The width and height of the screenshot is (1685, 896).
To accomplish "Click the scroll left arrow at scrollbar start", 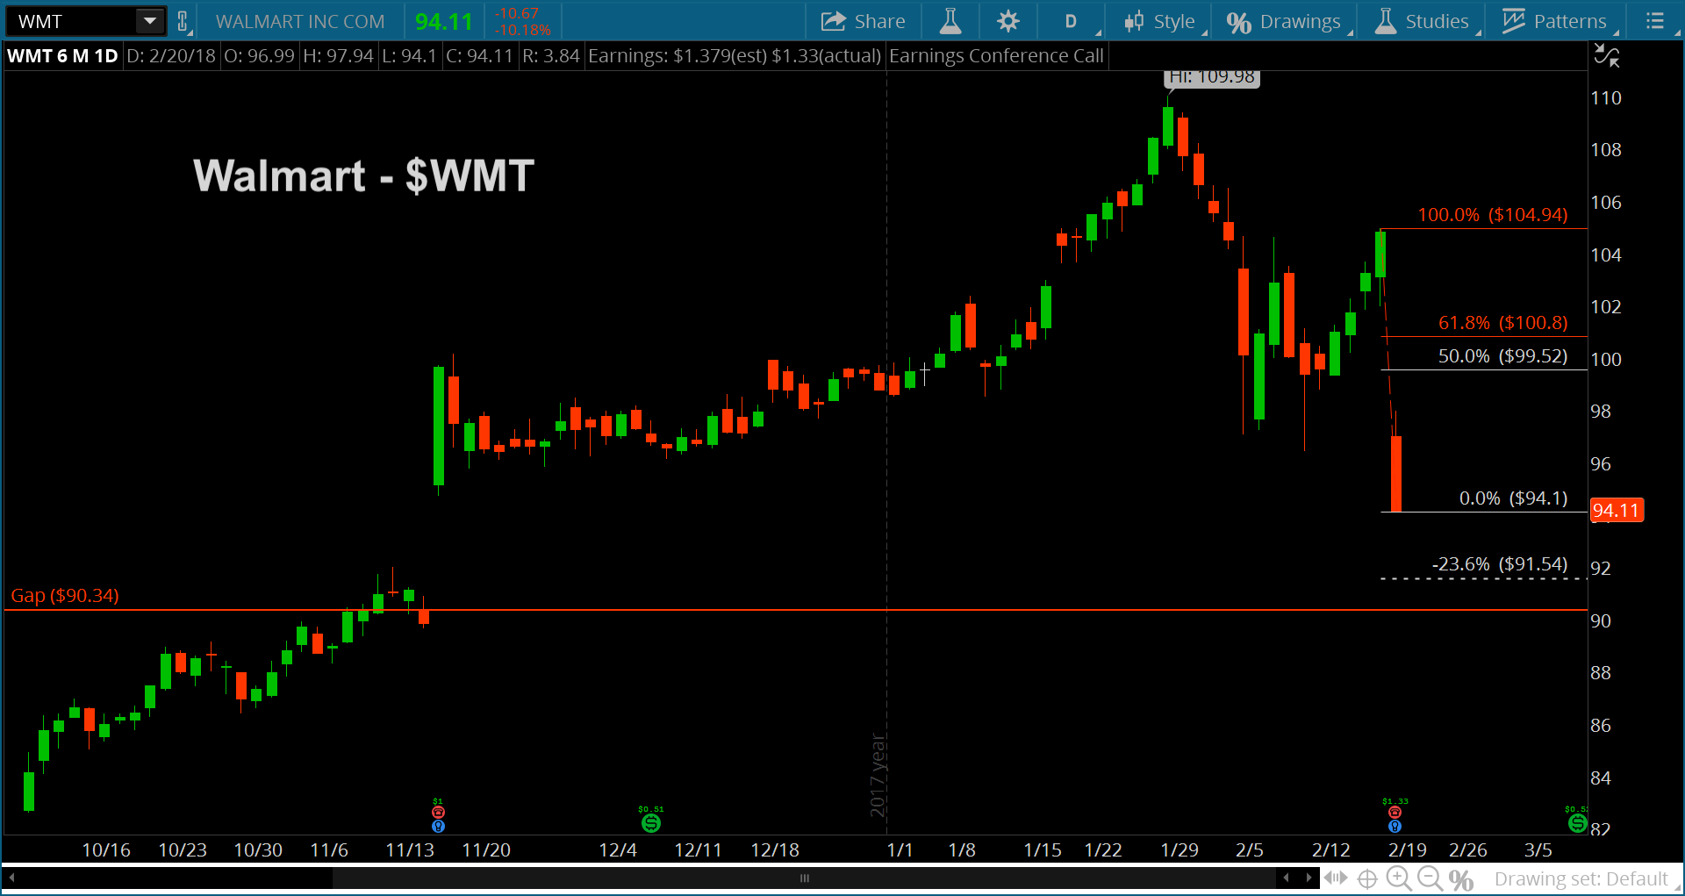I will click(x=11, y=878).
